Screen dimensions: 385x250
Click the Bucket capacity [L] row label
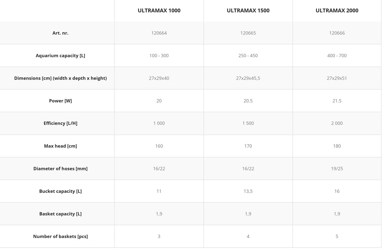coord(60,191)
